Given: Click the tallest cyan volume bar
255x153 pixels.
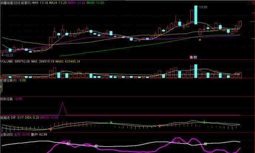Looking at the screenshot, I should click(196, 71).
